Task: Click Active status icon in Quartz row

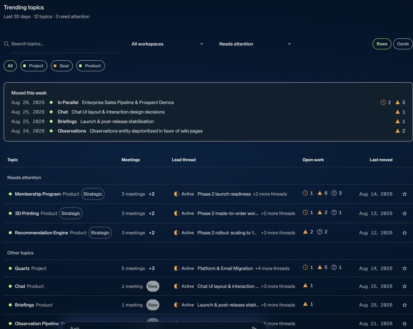Action: pyautogui.click(x=177, y=268)
